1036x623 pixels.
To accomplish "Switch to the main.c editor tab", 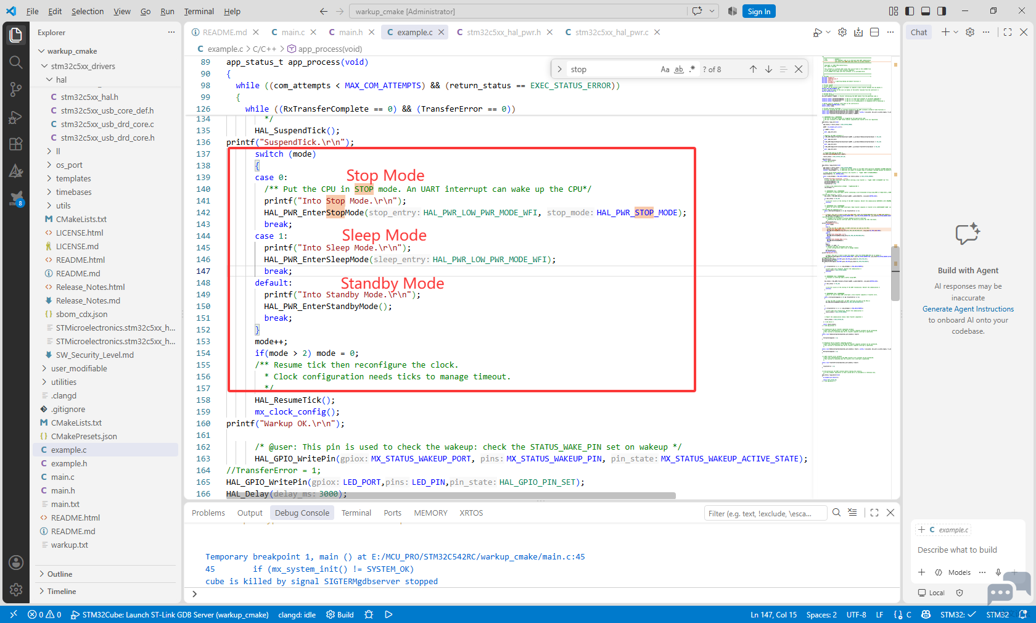I will [293, 32].
